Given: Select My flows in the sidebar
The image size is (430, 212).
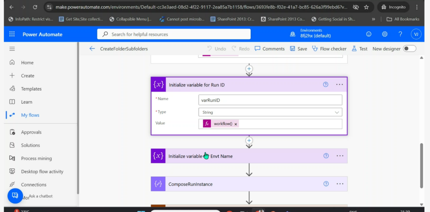Looking at the screenshot, I should (30, 115).
